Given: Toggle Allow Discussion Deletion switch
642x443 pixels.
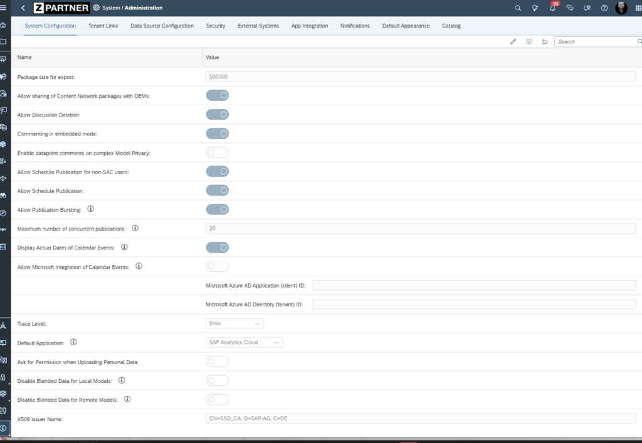Looking at the screenshot, I should (x=218, y=115).
